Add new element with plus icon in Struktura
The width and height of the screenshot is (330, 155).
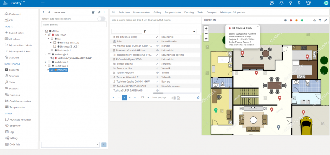(x=104, y=12)
